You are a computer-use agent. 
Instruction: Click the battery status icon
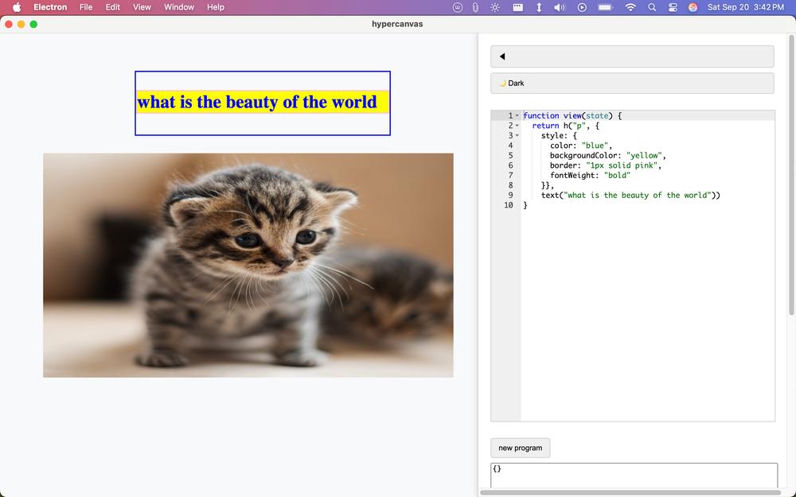[x=605, y=7]
